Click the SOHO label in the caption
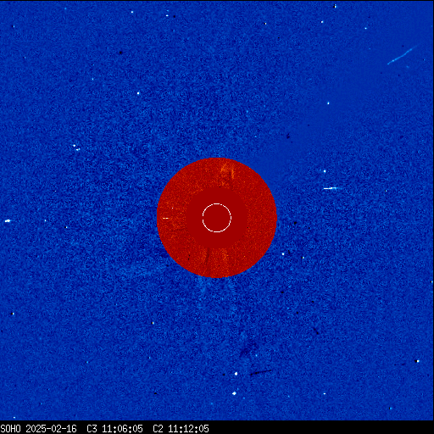 pyautogui.click(x=11, y=429)
